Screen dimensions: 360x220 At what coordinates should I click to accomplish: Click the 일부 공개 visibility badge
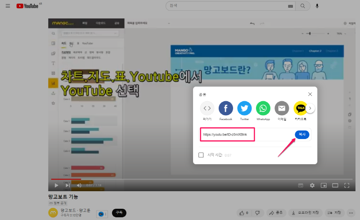[58, 203]
